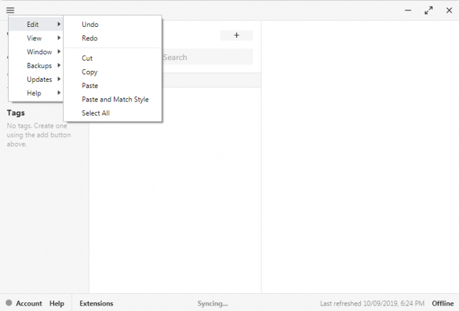Click the Last refreshed timestamp text
459x311 pixels.
point(372,304)
